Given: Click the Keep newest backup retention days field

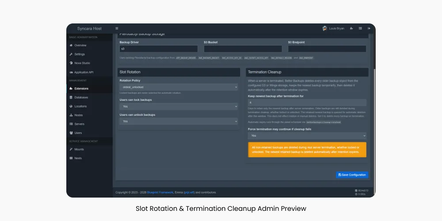Looking at the screenshot, I should [x=307, y=103].
